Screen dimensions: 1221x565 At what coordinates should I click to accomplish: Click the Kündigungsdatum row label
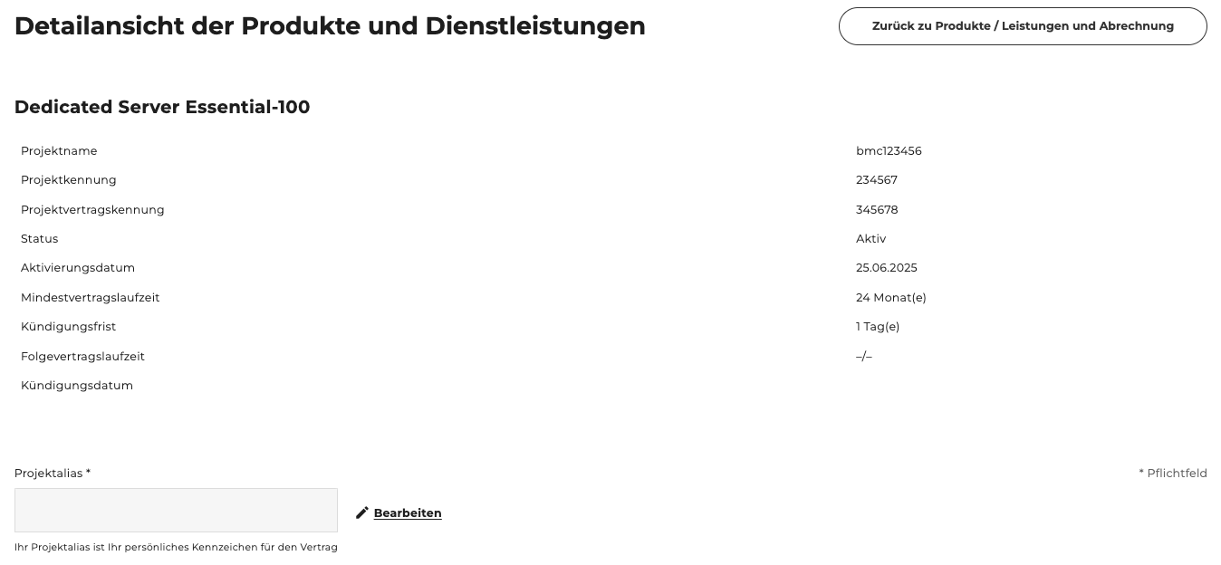[77, 385]
